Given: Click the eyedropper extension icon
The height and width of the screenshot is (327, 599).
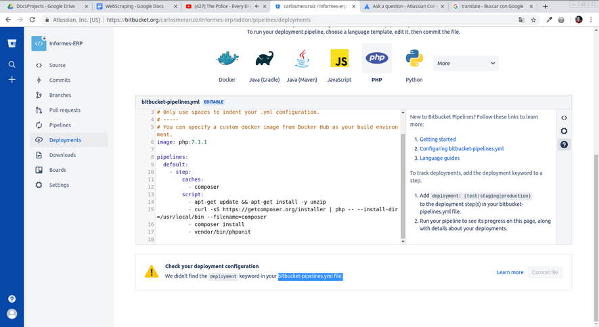Looking at the screenshot, I should pyautogui.click(x=549, y=20).
